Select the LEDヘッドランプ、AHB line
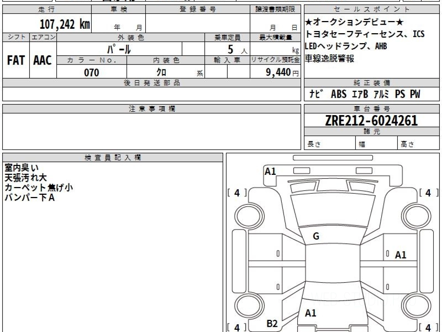This screenshot has width=442, height=332. (346, 46)
